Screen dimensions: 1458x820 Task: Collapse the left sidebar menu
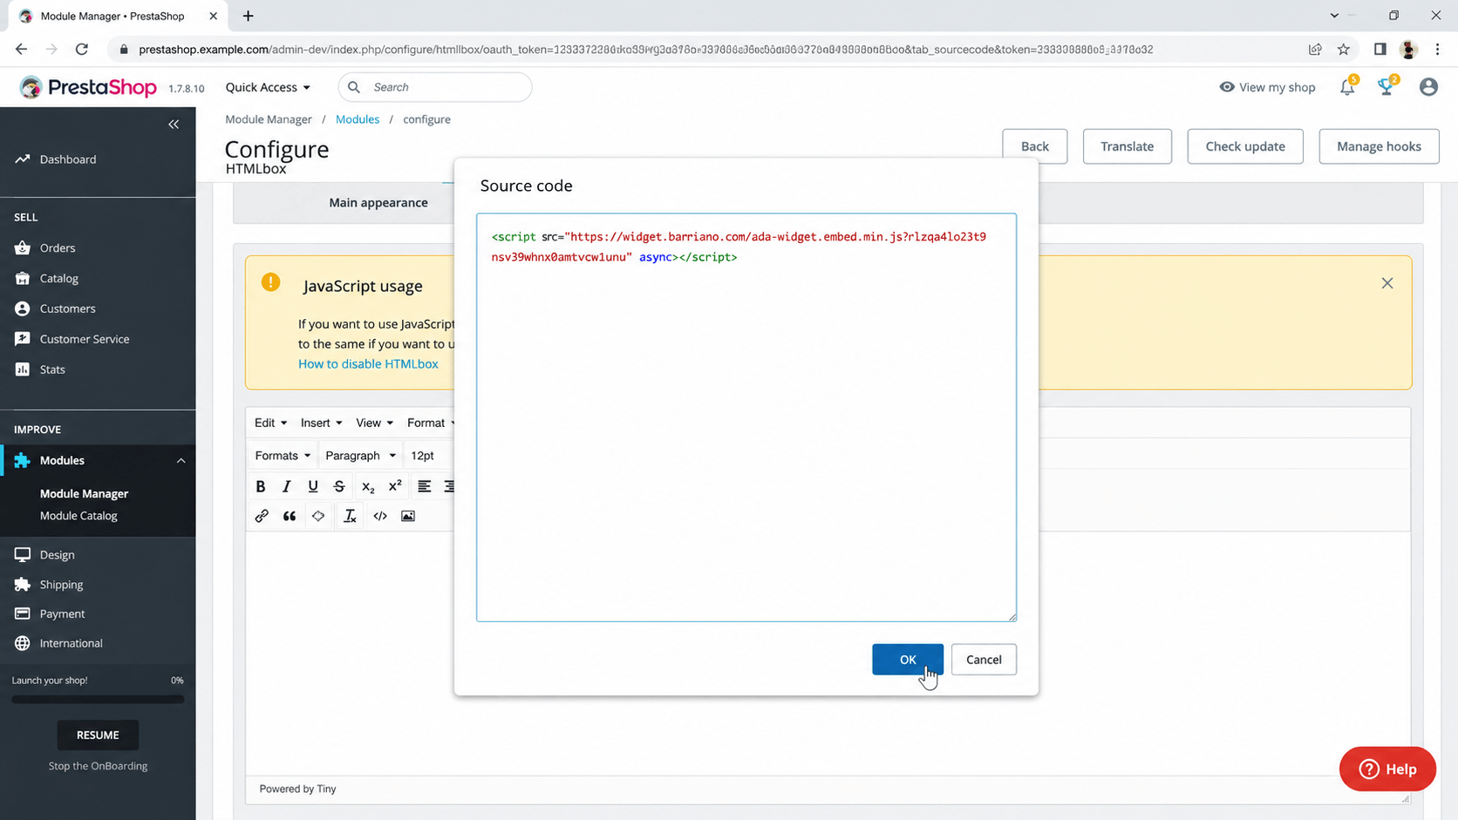tap(174, 124)
